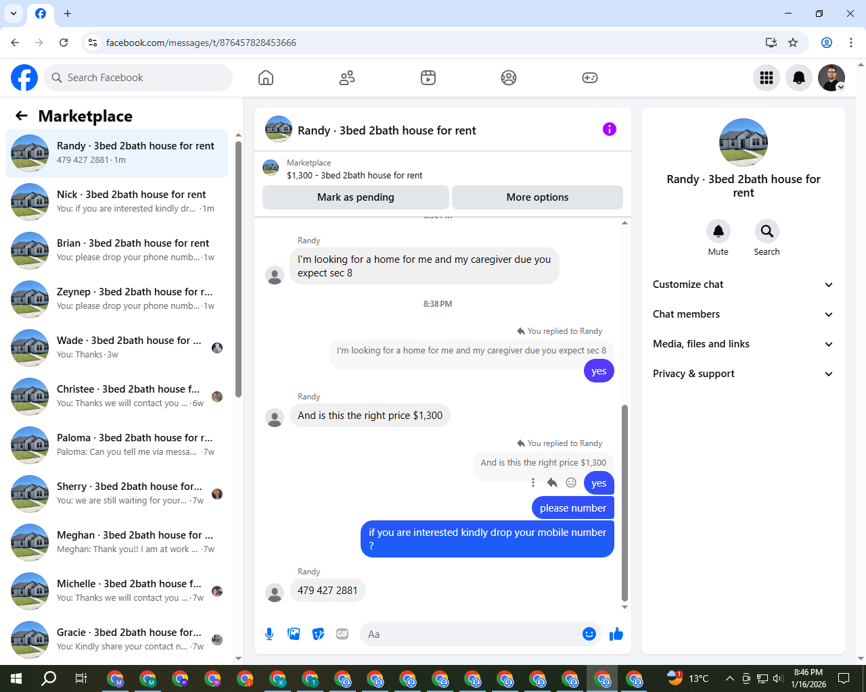Choose a GIF icon
The width and height of the screenshot is (866, 692).
342,634
